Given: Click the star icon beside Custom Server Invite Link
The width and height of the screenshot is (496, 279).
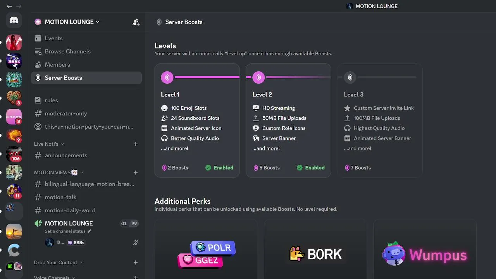Looking at the screenshot, I should [x=347, y=108].
